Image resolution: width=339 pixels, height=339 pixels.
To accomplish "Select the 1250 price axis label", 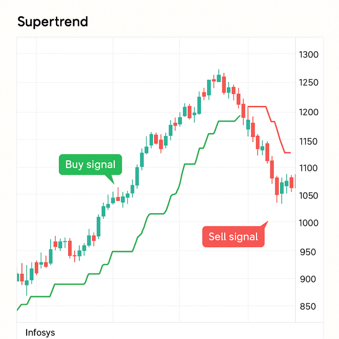I will (x=308, y=83).
